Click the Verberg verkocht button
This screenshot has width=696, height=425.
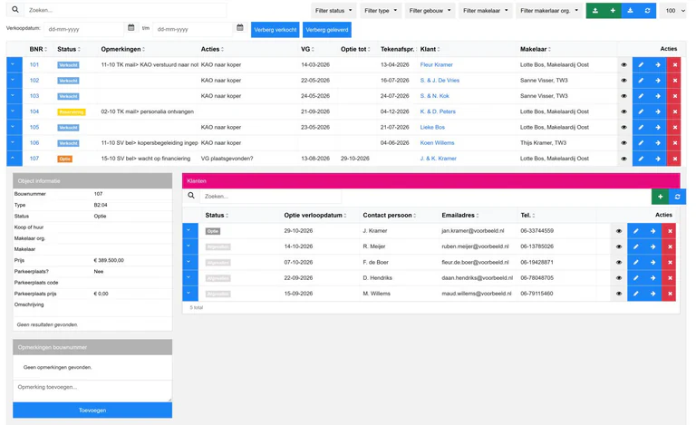(x=275, y=30)
